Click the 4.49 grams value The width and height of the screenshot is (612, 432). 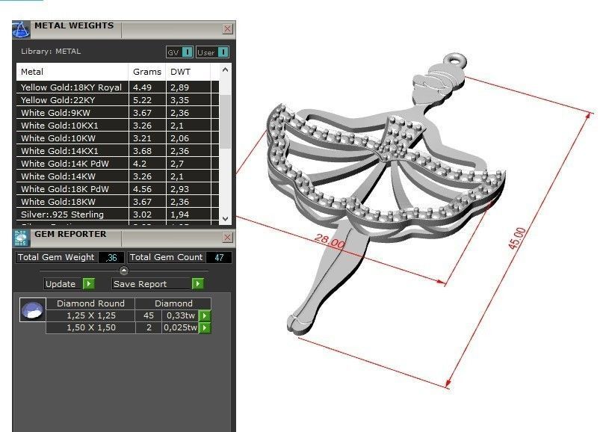(142, 87)
